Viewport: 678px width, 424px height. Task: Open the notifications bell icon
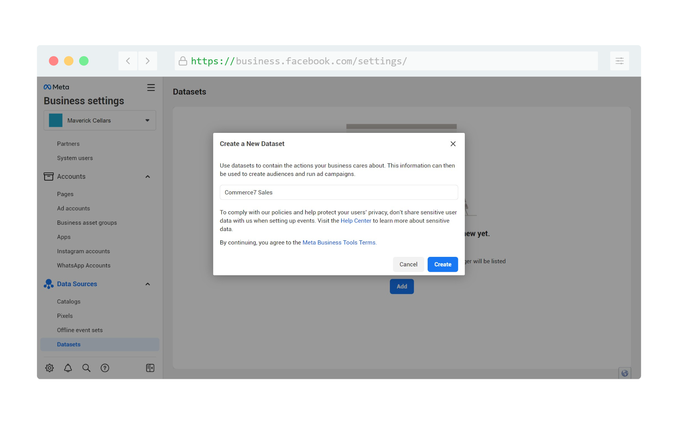tap(68, 368)
